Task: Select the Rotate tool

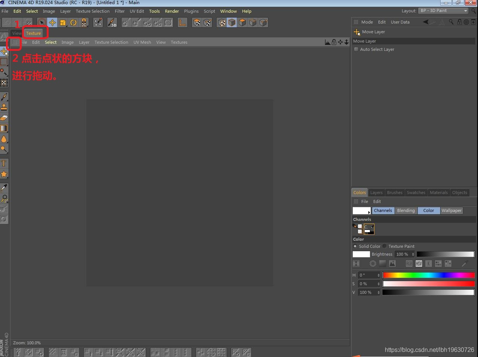Action: click(x=73, y=23)
